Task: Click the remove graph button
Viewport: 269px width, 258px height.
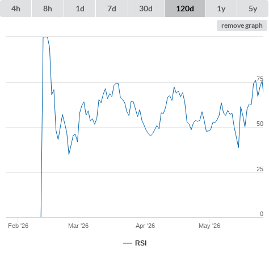Action: 242,26
